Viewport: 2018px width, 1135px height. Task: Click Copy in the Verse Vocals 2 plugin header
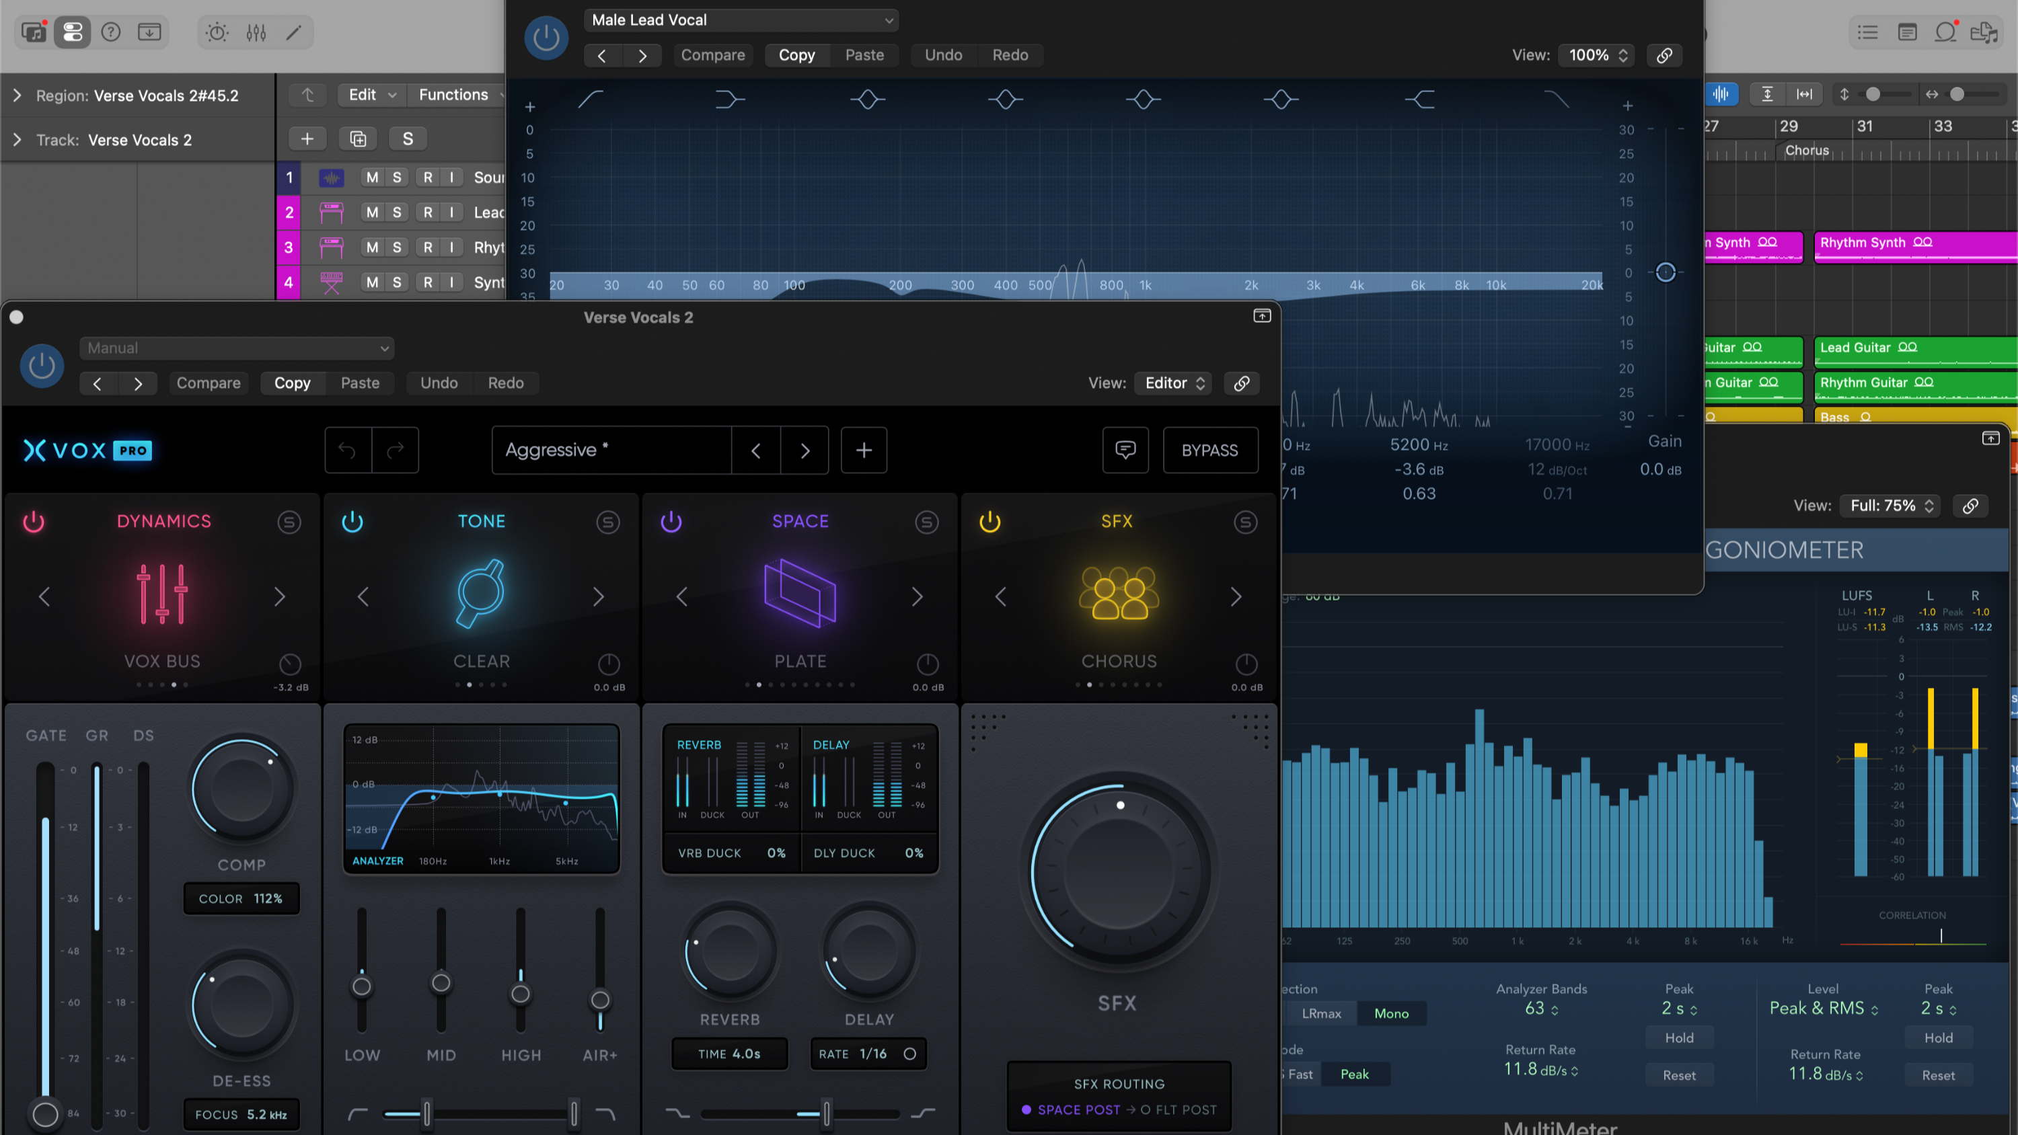292,383
